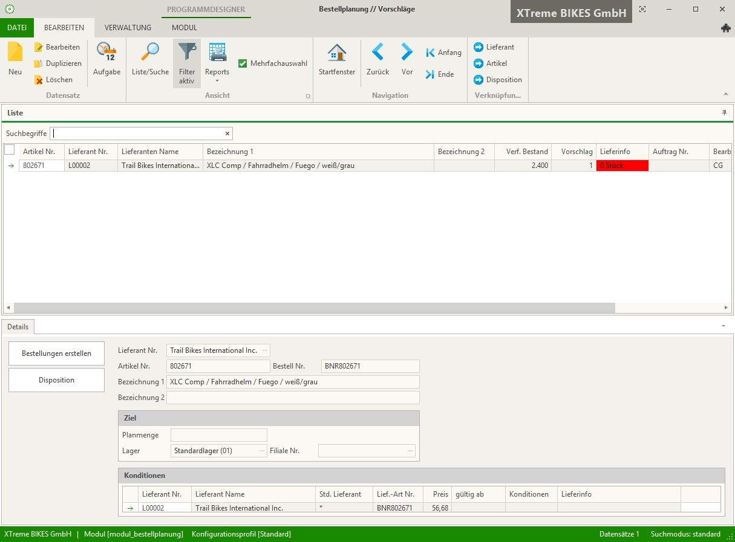
Task: Delete record using Löschen icon
Action: (39, 80)
